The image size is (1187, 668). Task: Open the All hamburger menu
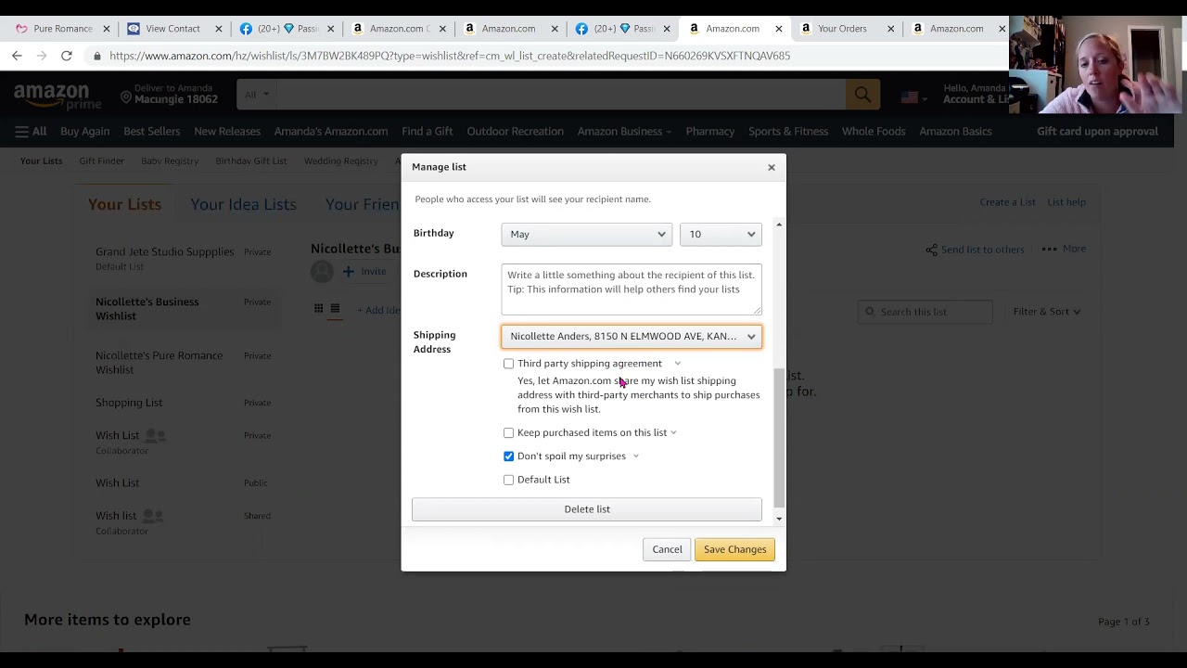(x=31, y=132)
